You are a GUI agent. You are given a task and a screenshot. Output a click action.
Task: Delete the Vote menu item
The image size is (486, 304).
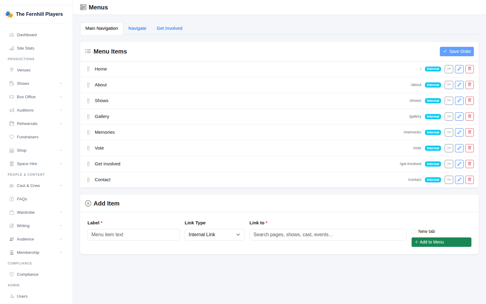470,148
